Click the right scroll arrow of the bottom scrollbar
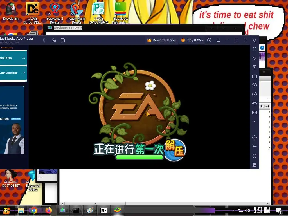The height and width of the screenshot is (216, 288). (268, 204)
